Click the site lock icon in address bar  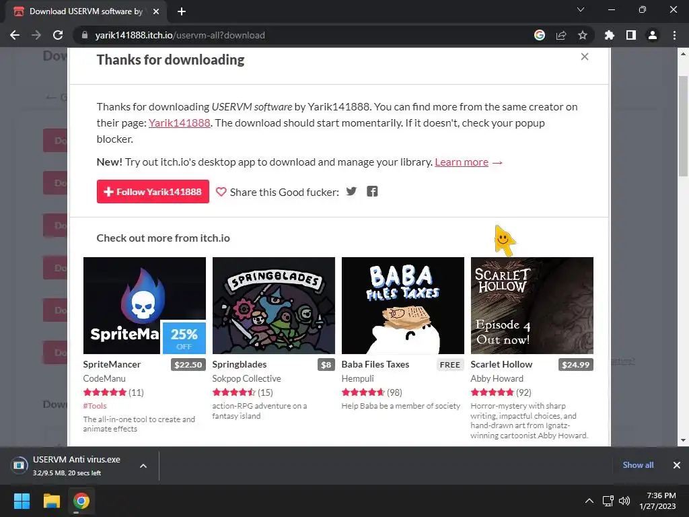pos(85,35)
